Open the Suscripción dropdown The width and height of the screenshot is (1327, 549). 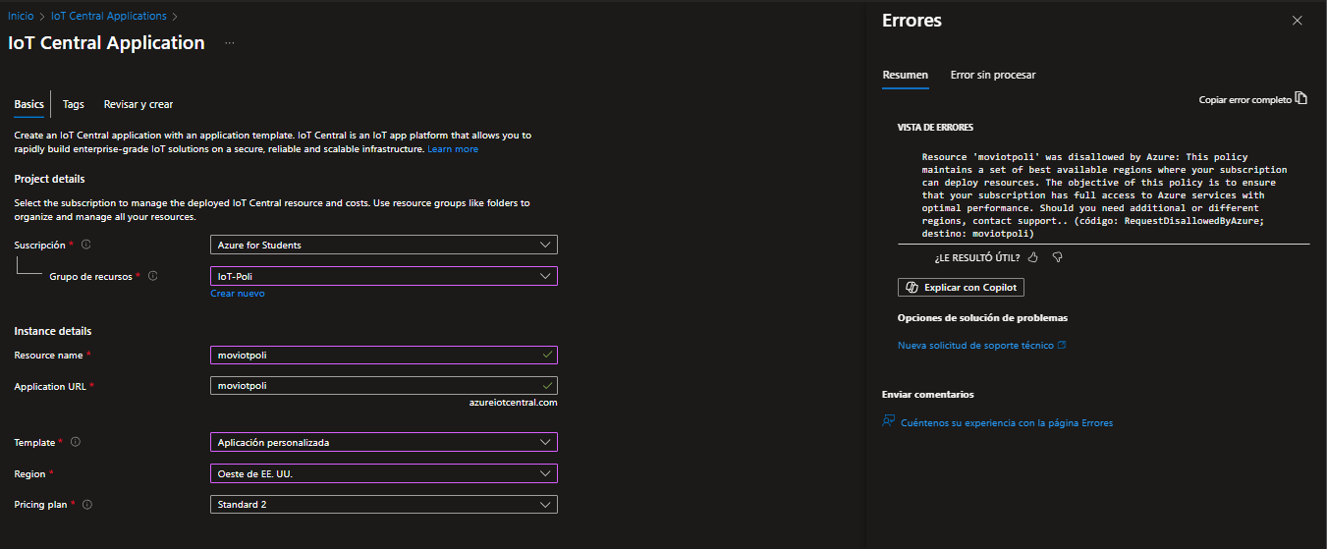pyautogui.click(x=384, y=245)
